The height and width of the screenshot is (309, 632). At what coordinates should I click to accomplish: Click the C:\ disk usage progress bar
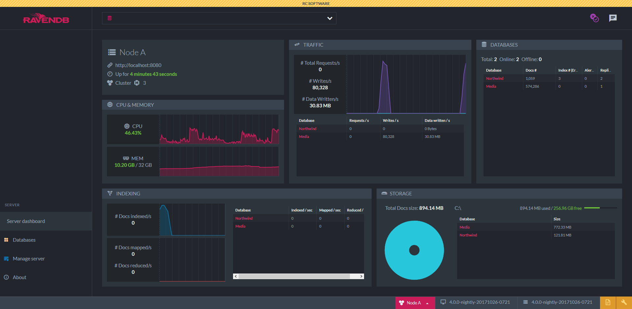[600, 208]
